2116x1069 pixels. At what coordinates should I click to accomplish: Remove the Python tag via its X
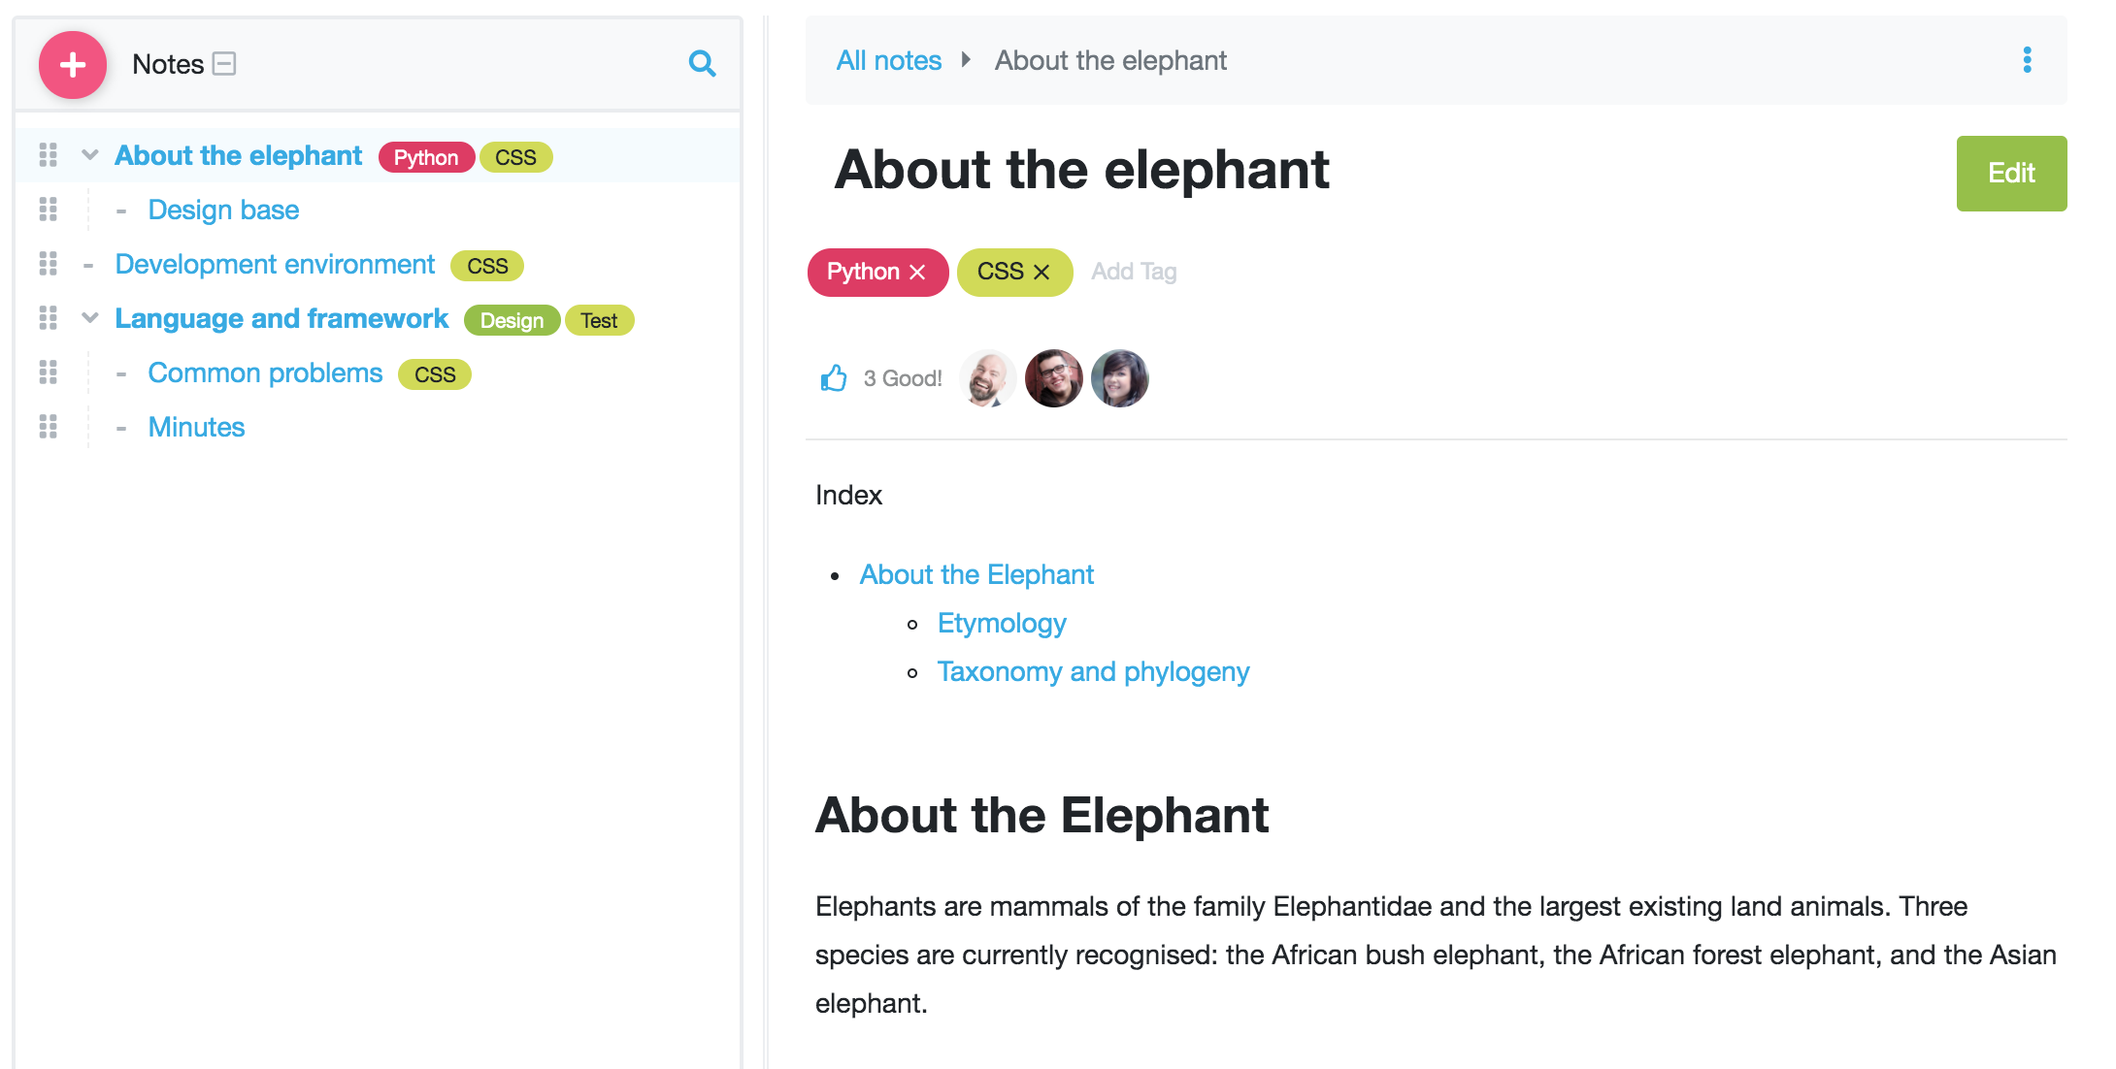(x=917, y=273)
